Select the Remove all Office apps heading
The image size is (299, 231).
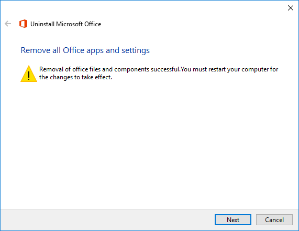click(x=85, y=50)
